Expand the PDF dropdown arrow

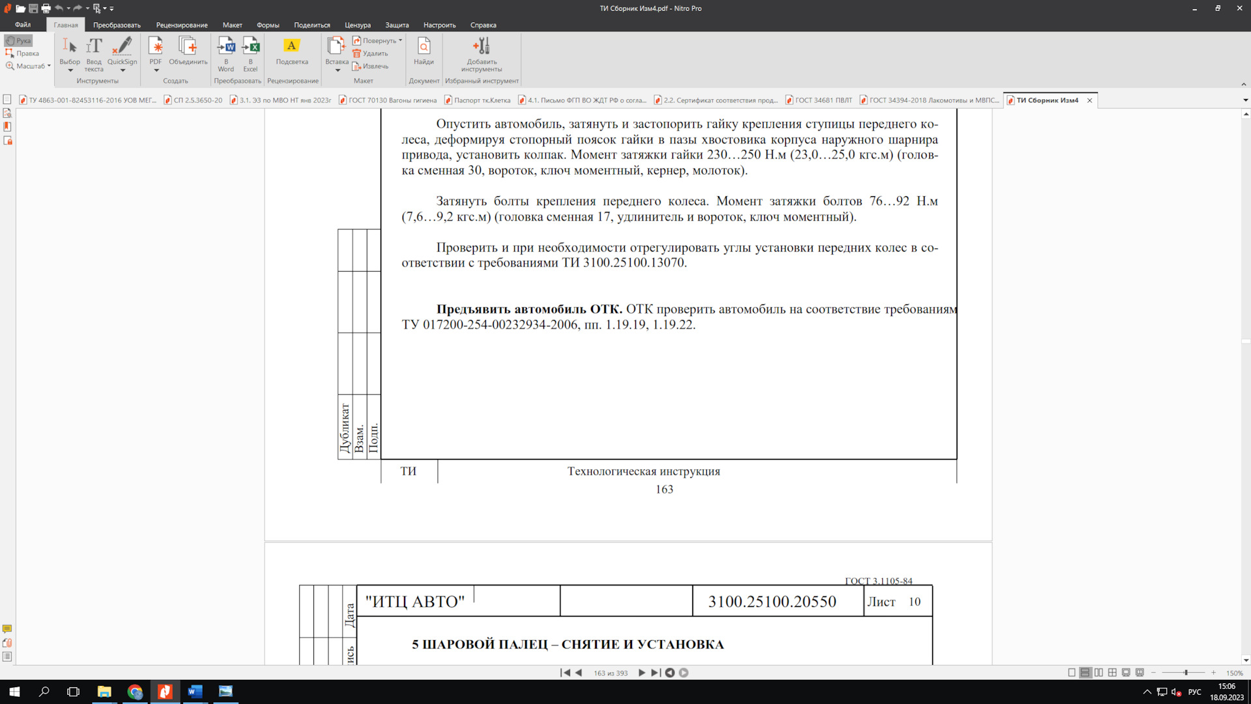point(156,70)
